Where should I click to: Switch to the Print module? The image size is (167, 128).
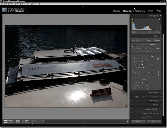(x=151, y=11)
